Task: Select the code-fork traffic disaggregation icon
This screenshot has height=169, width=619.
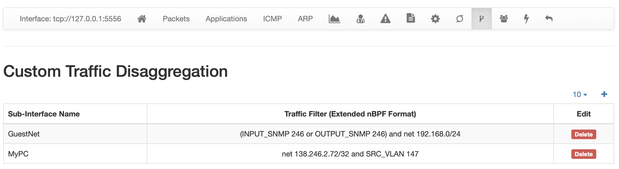Action: point(481,19)
